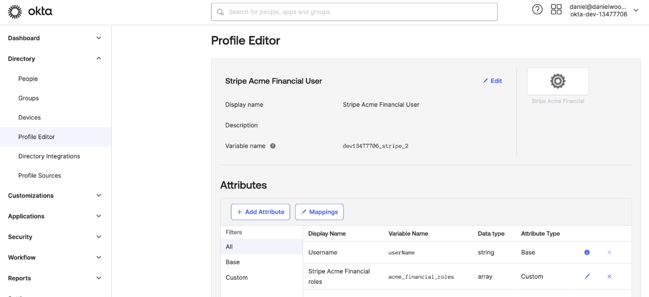Remove the Username attribute with X icon

coord(609,252)
